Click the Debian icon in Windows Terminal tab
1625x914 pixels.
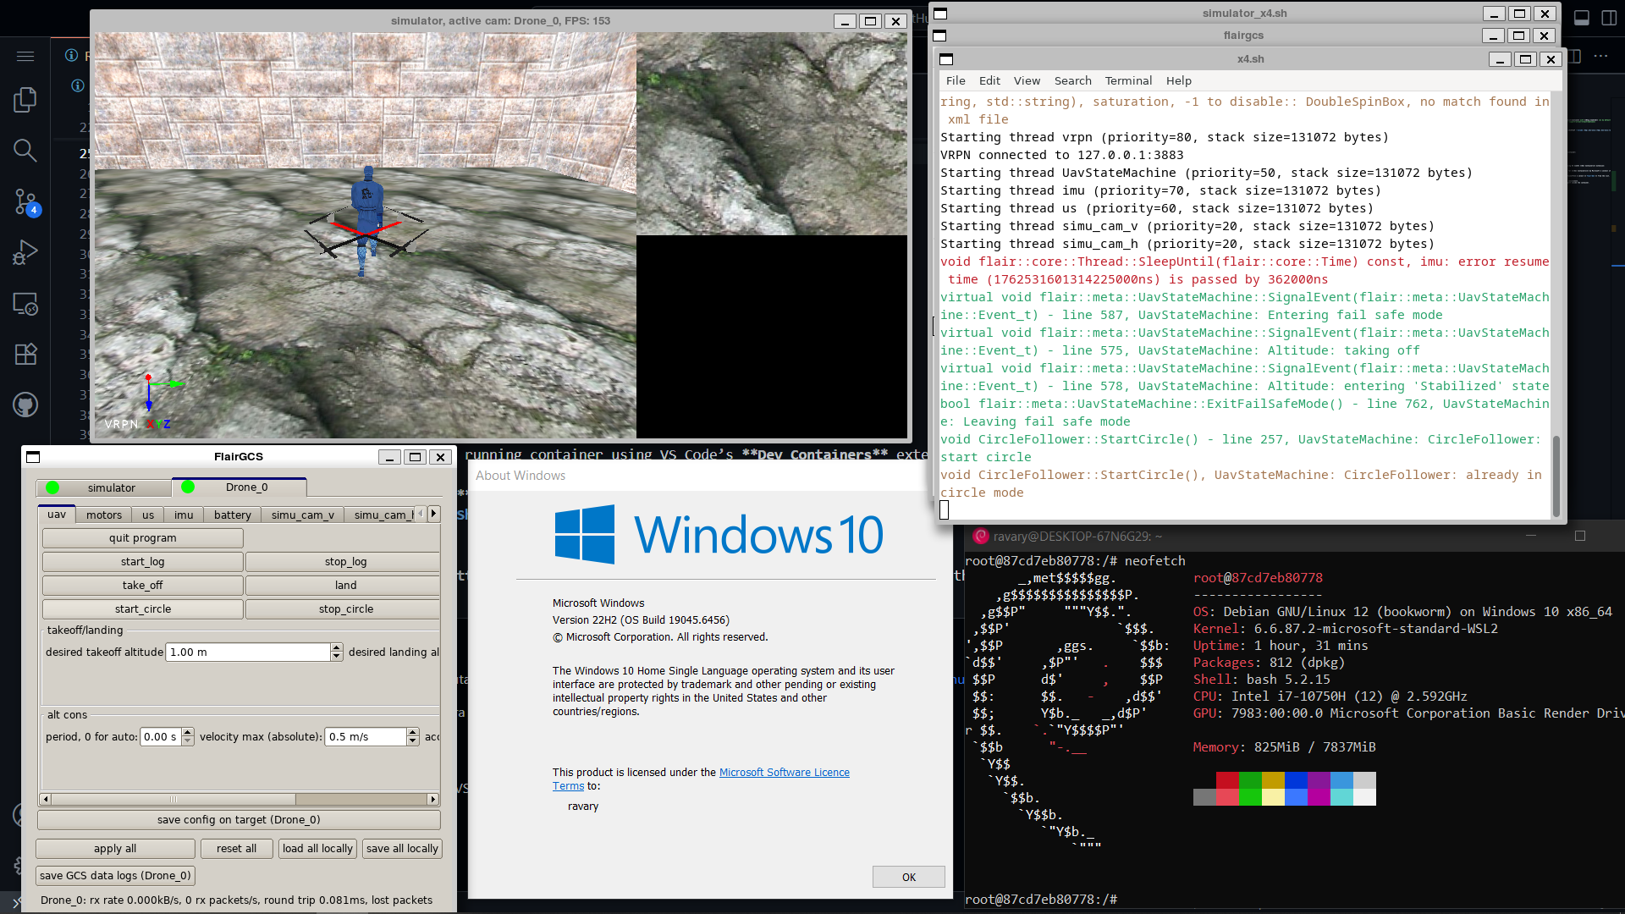pos(981,537)
